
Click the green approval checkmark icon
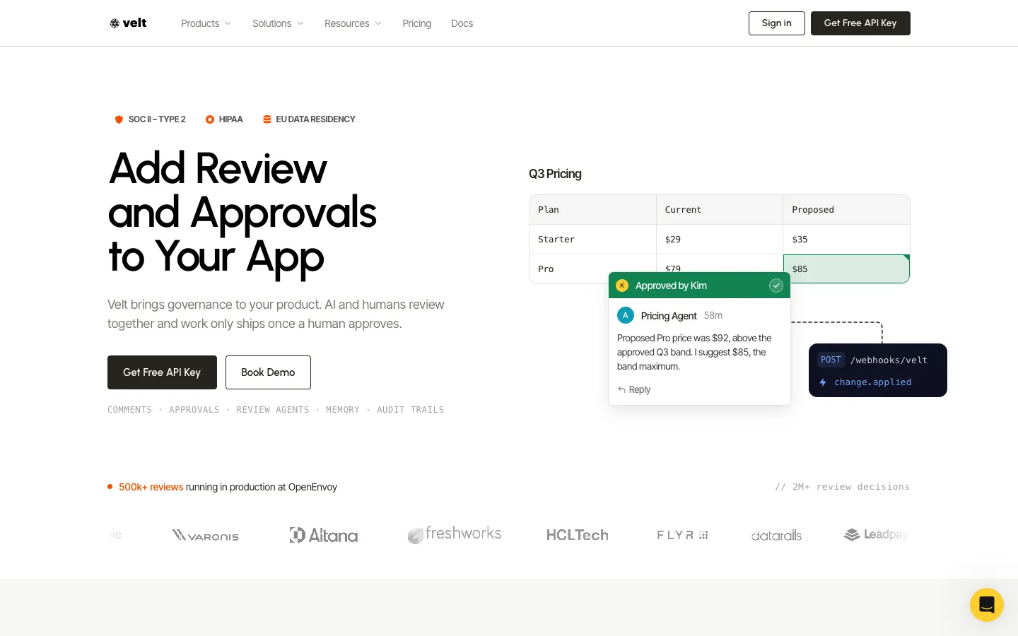click(x=776, y=285)
